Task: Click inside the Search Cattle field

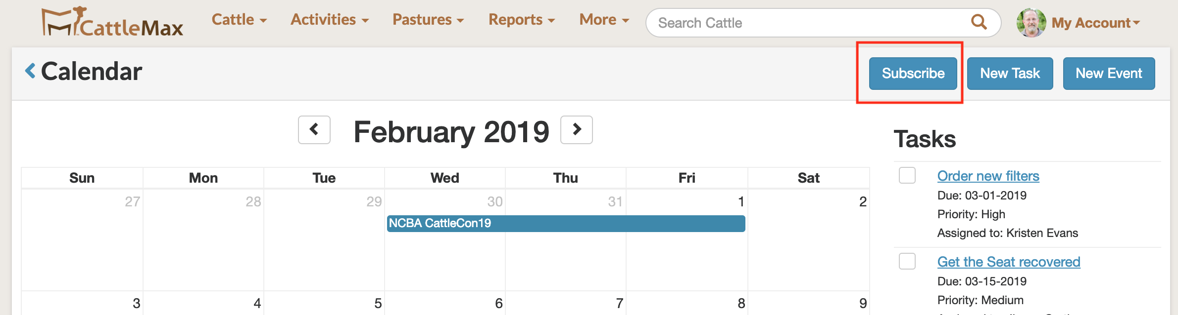Action: pyautogui.click(x=742, y=22)
